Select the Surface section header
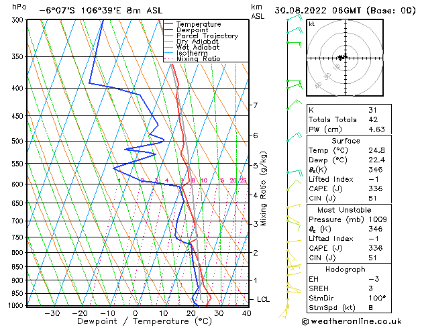 pyautogui.click(x=346, y=141)
